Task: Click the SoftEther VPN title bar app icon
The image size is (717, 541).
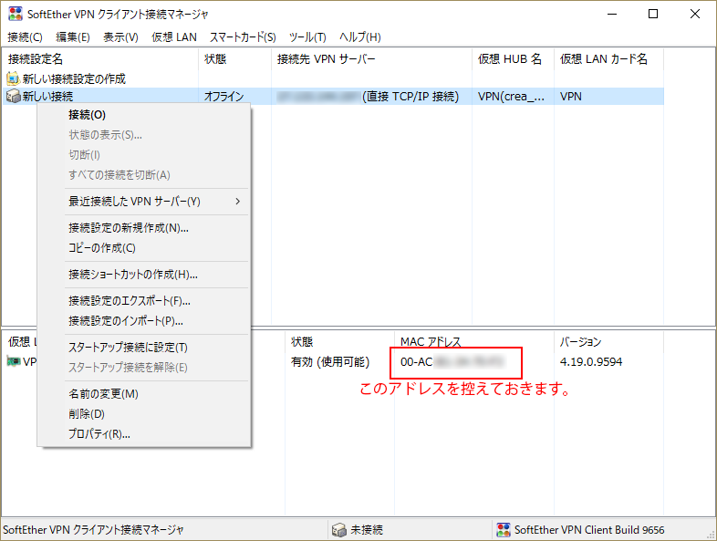Action: [x=16, y=14]
